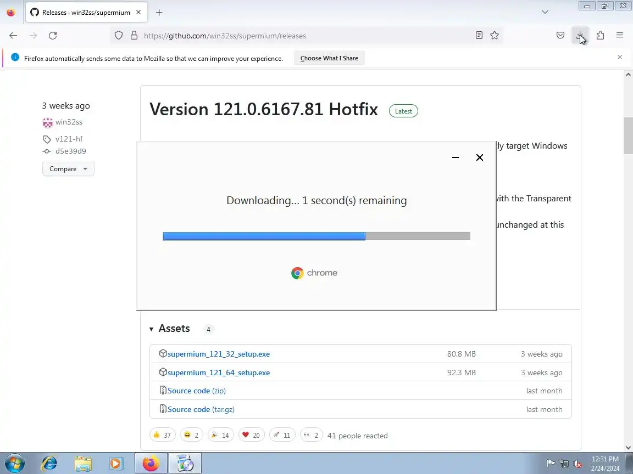The height and width of the screenshot is (474, 633).
Task: Click the laugh reaction 2
Action: [x=191, y=435]
